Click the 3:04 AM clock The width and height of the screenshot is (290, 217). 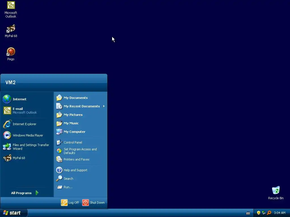tap(280, 213)
